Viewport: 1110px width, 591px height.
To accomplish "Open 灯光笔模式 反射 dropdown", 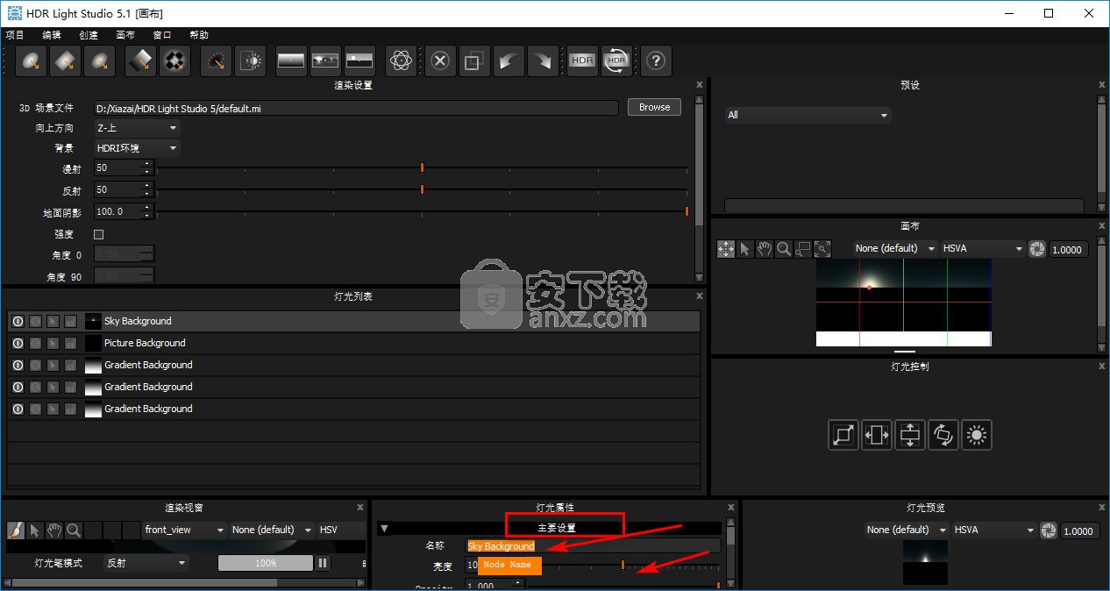I will [x=146, y=563].
